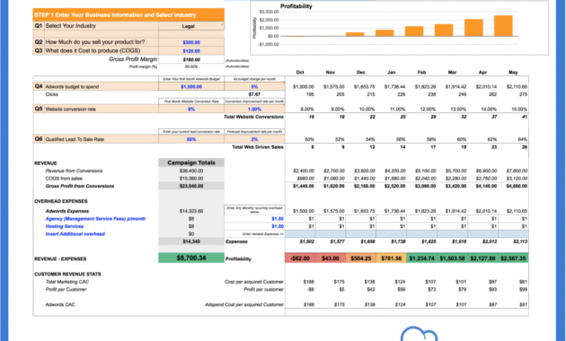Click Revenue from Conversions total $38,400.00
This screenshot has height=341, width=566.
coord(191,170)
